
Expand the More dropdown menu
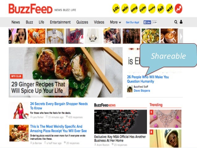tap(115, 22)
